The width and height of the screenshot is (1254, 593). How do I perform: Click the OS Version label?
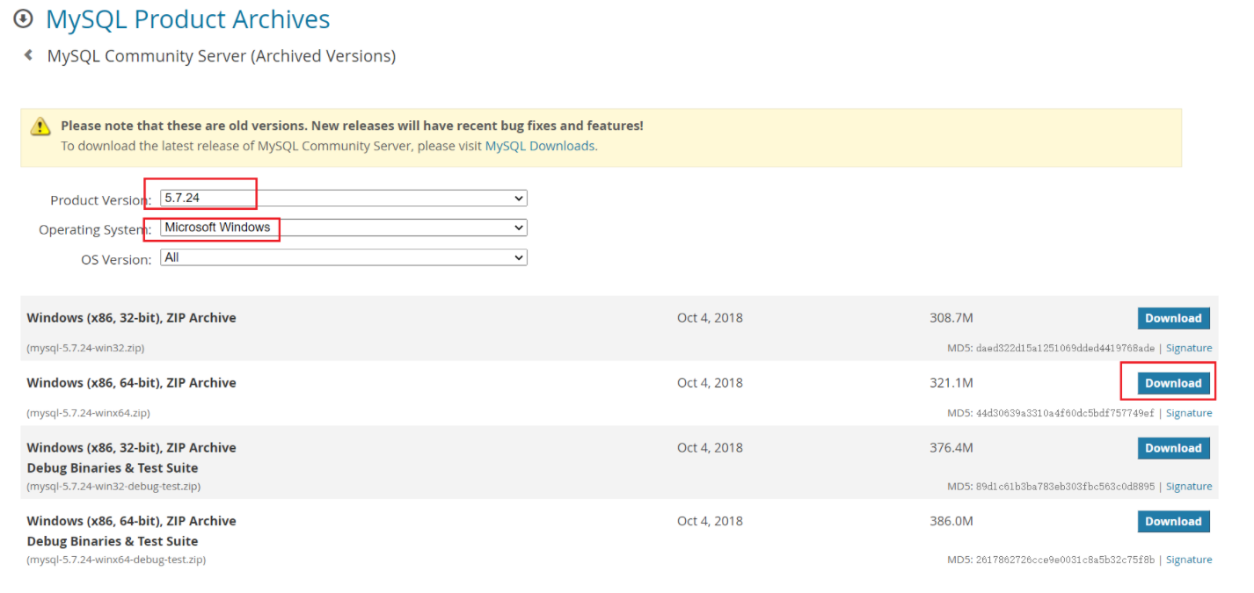click(116, 260)
